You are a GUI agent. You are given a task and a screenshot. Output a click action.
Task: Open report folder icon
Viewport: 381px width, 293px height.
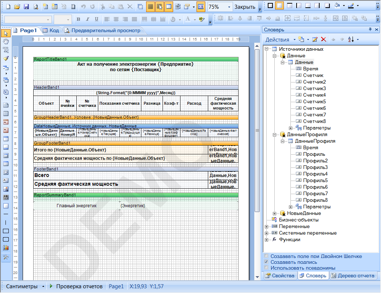[17, 7]
